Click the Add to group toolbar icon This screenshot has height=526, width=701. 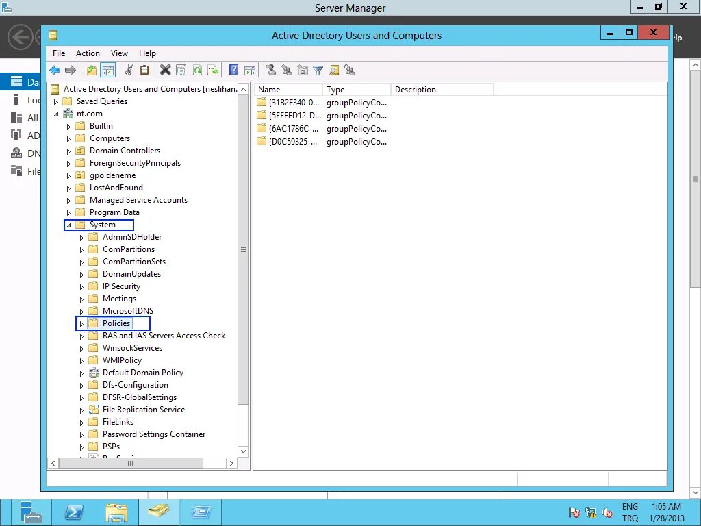pos(350,71)
